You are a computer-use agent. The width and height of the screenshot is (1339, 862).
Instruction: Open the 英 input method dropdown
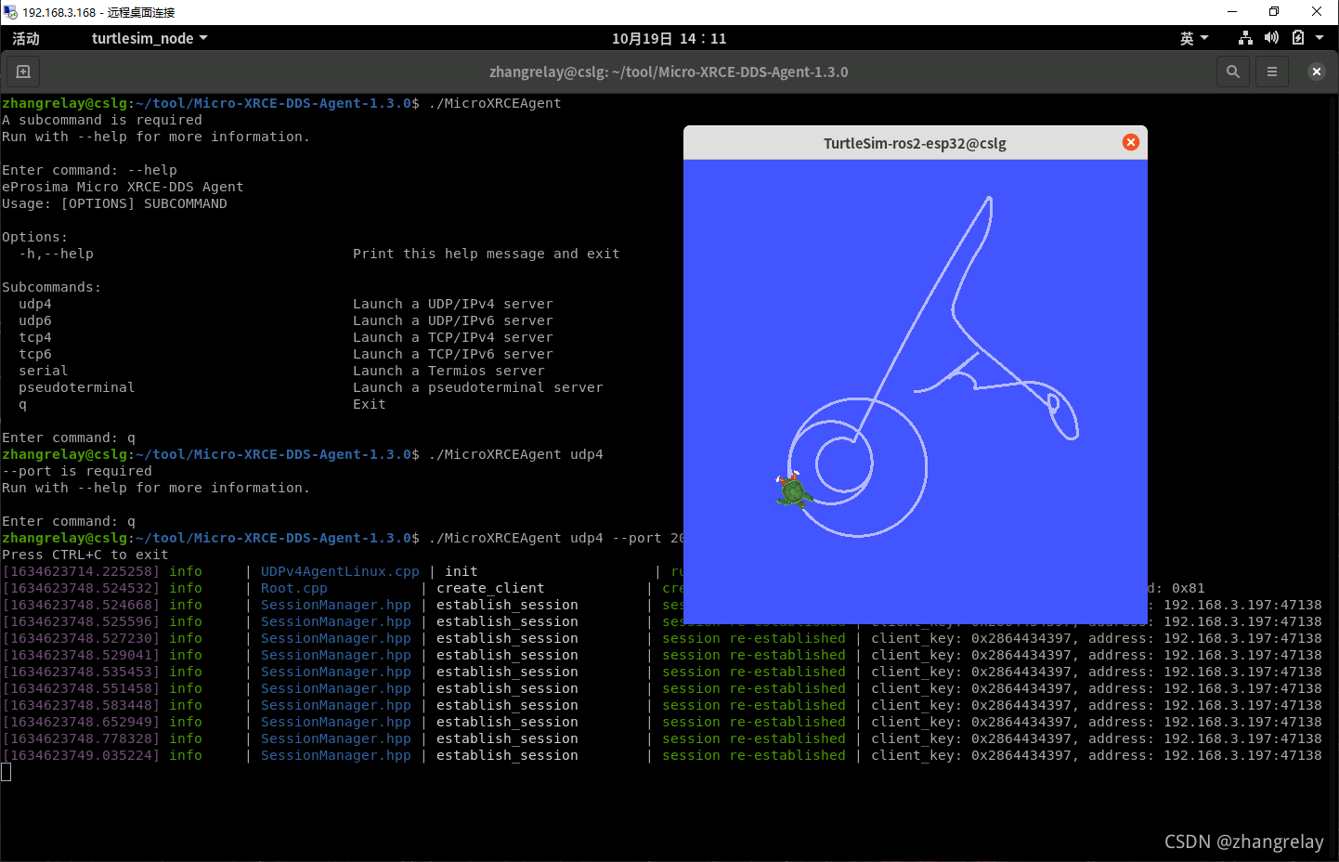1194,38
